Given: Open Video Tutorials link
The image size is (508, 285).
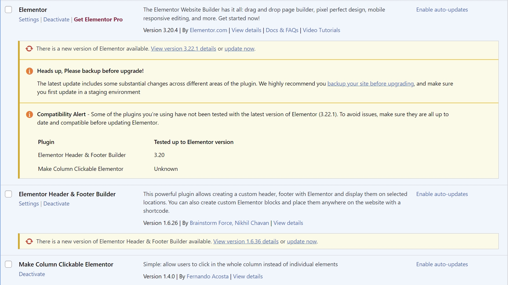Looking at the screenshot, I should coord(321,30).
